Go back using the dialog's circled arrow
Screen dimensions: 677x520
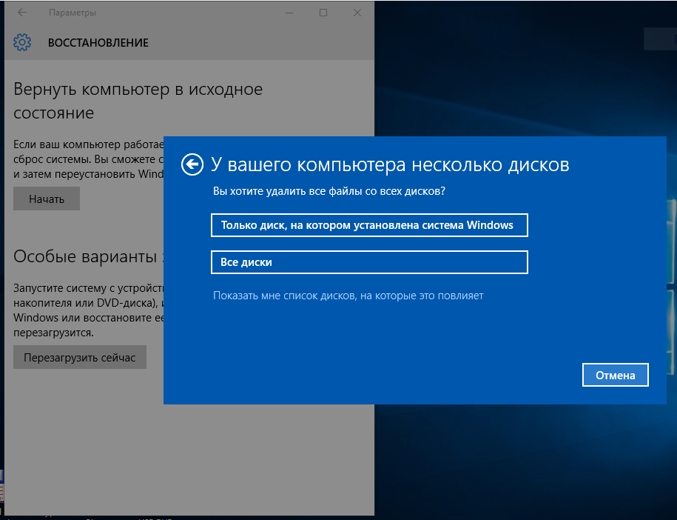[x=192, y=164]
